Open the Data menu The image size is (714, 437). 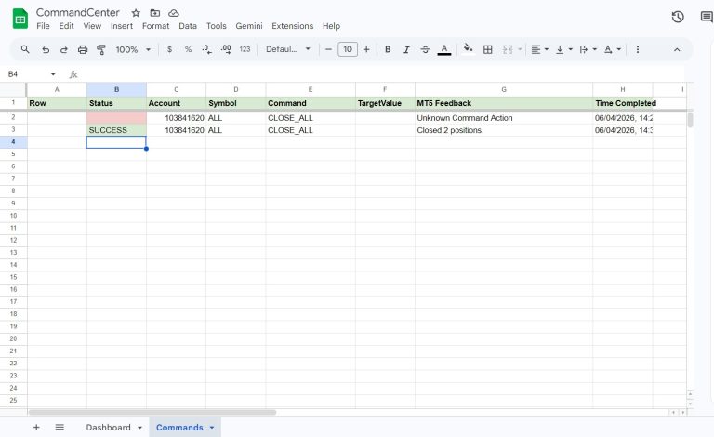[x=188, y=26]
